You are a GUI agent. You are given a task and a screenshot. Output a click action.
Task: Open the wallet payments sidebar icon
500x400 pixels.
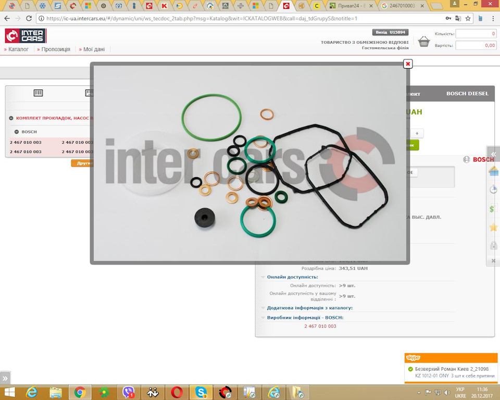[x=493, y=171]
